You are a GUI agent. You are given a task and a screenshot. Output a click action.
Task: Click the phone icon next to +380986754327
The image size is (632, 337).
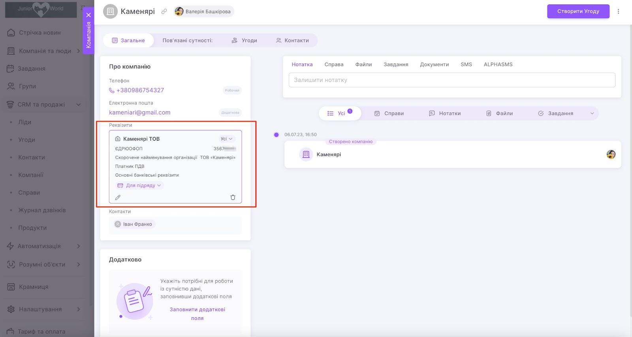pos(112,90)
